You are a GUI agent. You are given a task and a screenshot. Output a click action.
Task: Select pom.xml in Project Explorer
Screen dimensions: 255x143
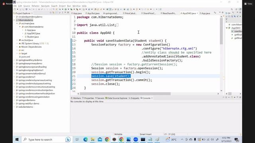pos(25,57)
